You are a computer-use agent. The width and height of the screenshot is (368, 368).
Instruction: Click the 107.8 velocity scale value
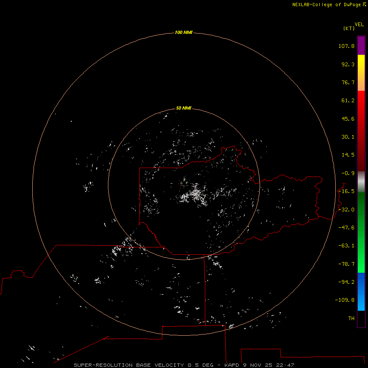(346, 46)
